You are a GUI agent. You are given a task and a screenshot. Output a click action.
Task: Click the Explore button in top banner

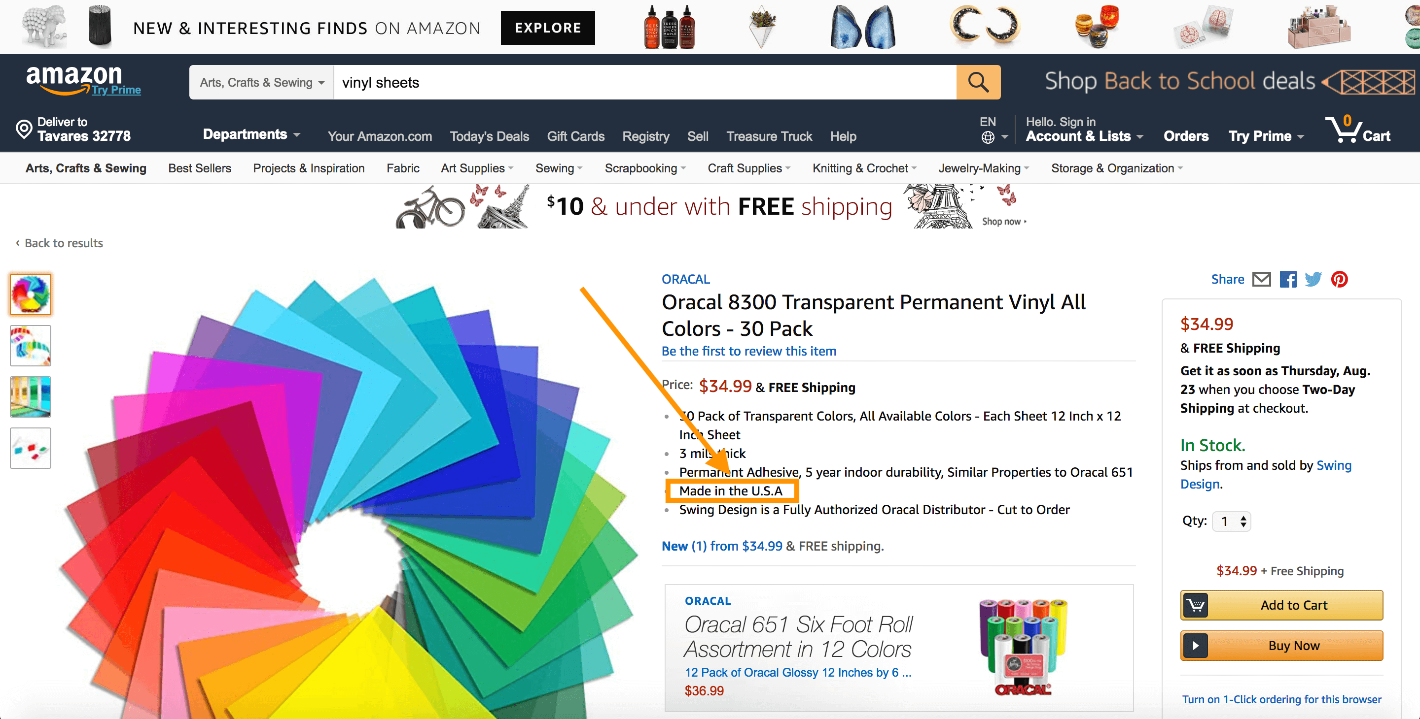coord(547,28)
